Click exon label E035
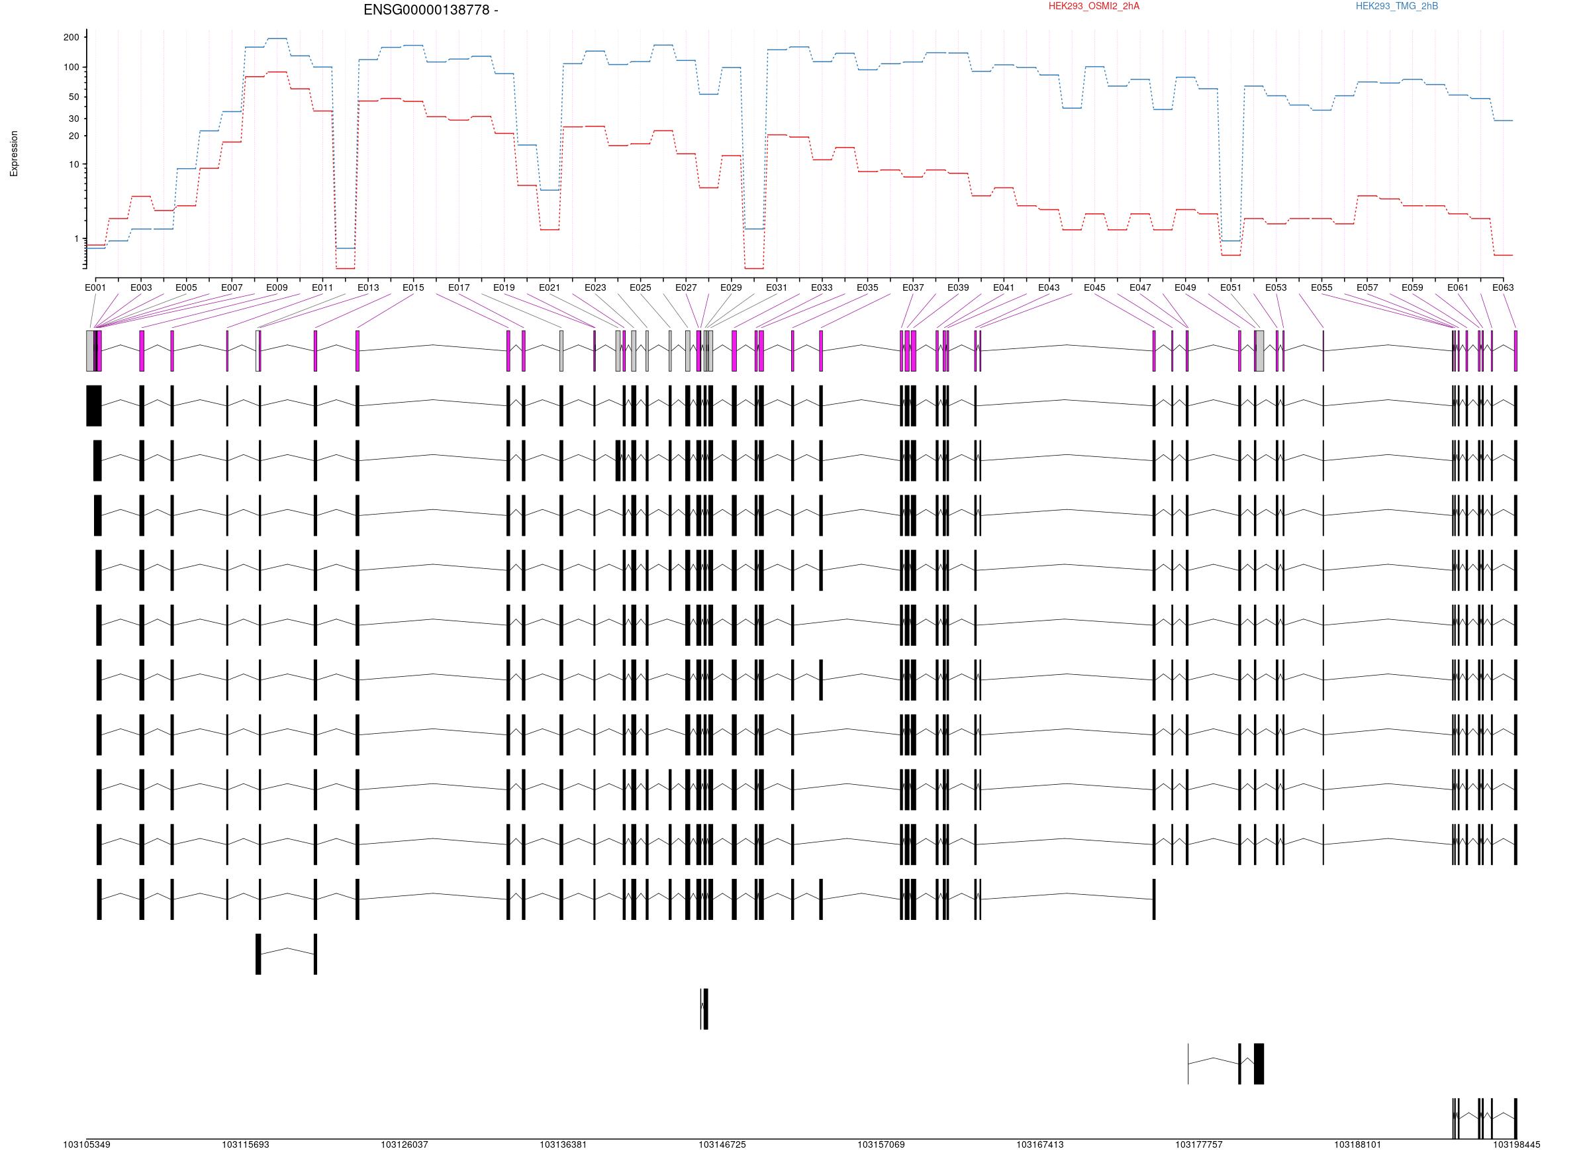 pos(867,287)
